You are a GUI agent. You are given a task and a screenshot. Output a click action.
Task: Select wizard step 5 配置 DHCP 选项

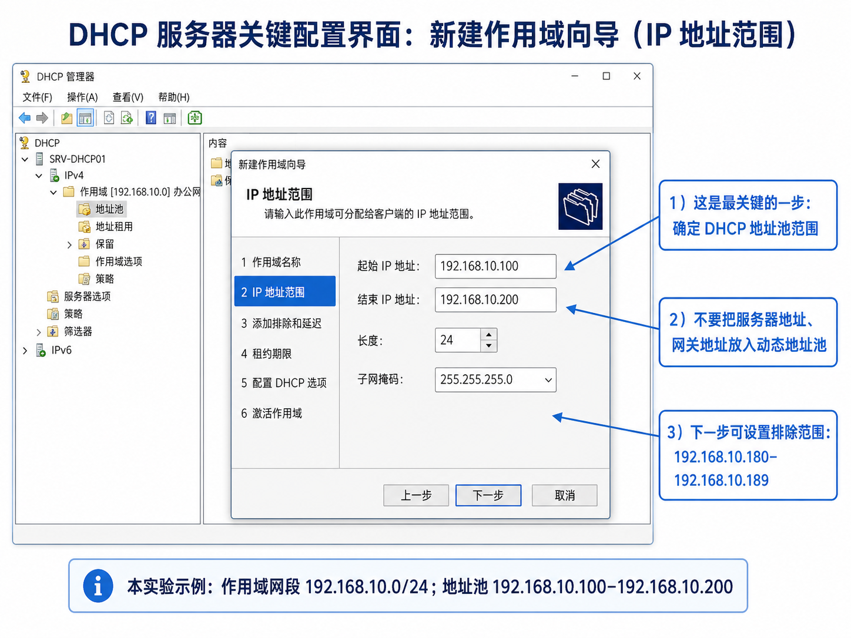point(284,383)
